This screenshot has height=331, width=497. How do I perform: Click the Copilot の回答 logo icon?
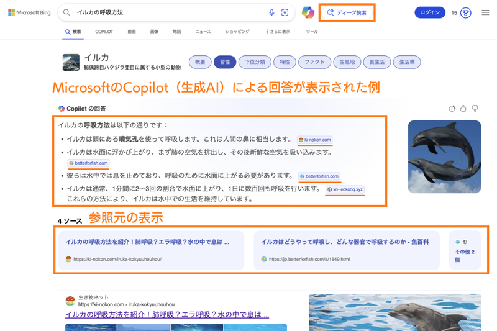coord(62,109)
